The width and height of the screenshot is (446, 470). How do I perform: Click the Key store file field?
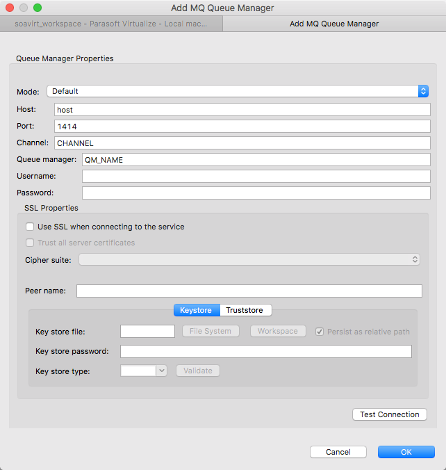tap(147, 331)
